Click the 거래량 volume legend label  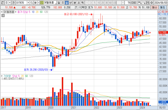7,76
